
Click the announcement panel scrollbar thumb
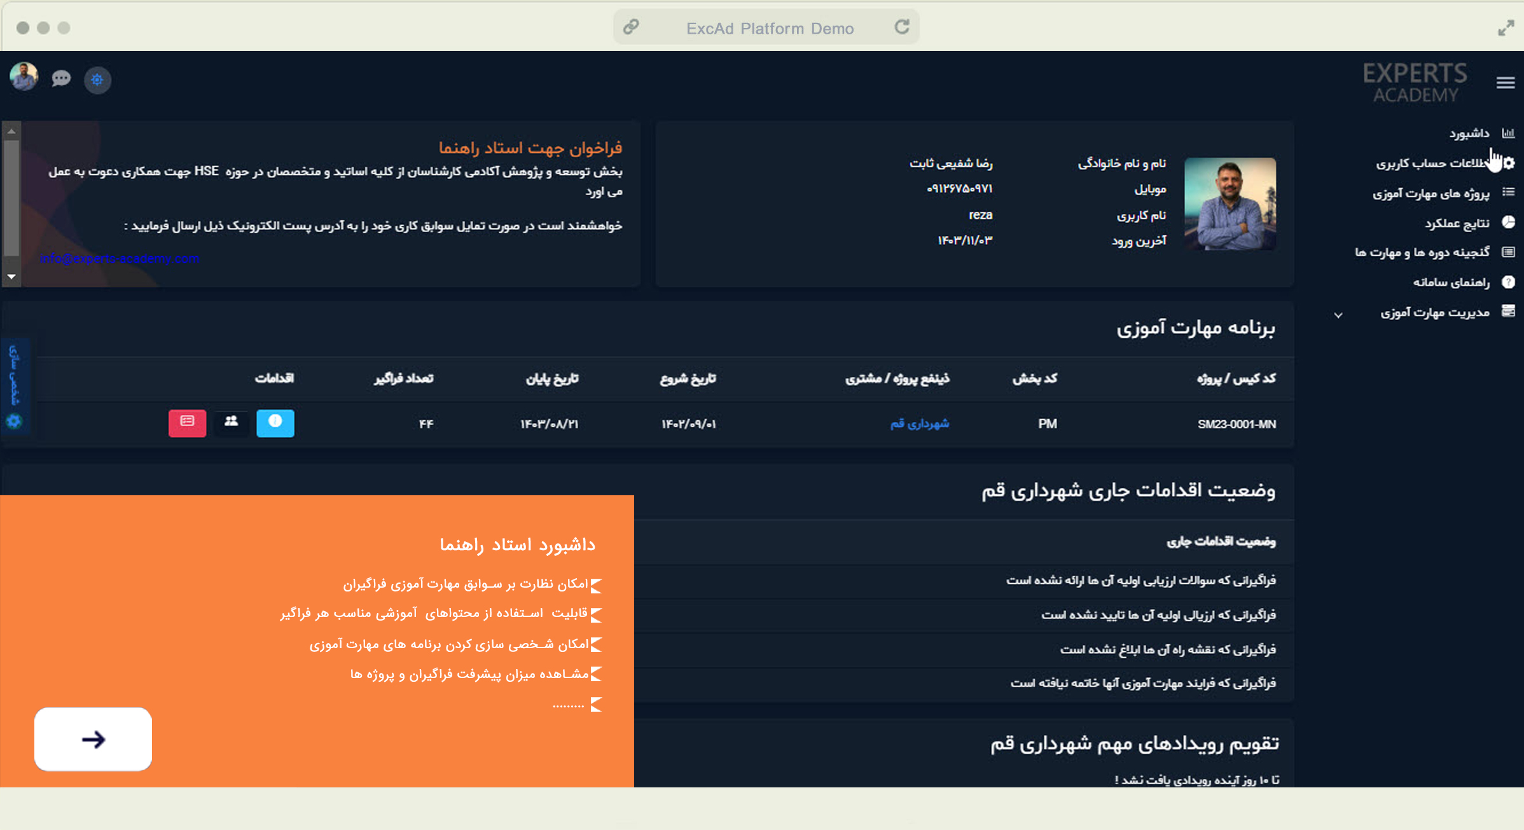click(11, 197)
